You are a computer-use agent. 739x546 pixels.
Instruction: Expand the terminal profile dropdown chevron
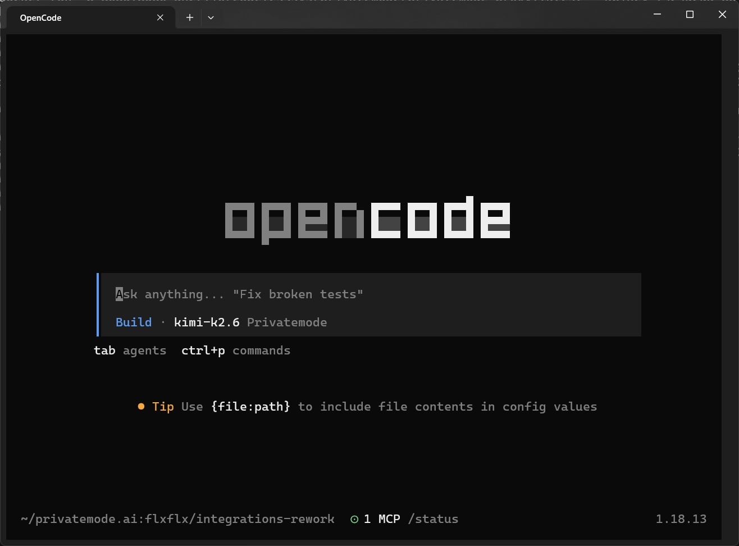point(211,17)
